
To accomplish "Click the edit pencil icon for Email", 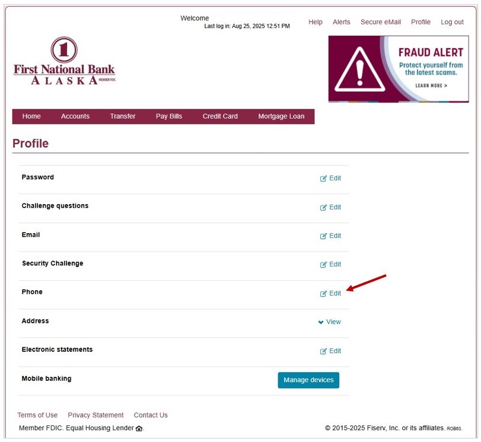I will (323, 236).
